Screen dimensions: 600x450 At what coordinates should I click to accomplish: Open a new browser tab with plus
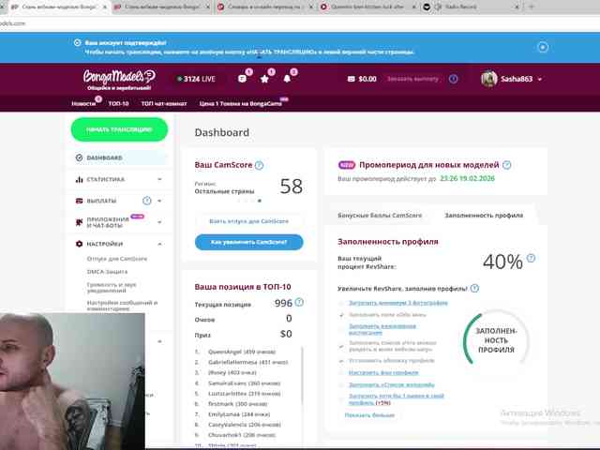pyautogui.click(x=532, y=7)
